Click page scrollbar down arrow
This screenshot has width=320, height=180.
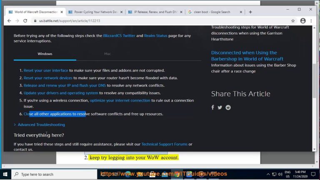314,150
